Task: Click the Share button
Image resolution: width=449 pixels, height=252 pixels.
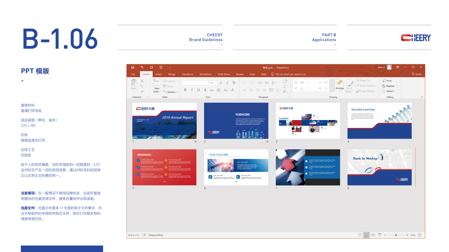Action: (417, 74)
